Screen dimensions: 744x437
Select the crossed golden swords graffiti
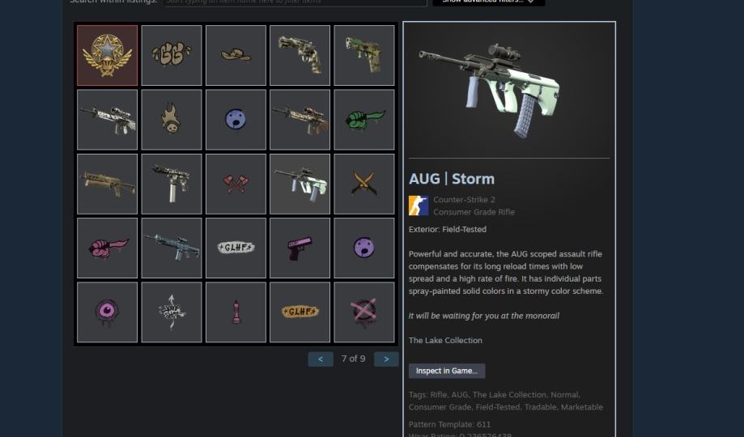[364, 184]
